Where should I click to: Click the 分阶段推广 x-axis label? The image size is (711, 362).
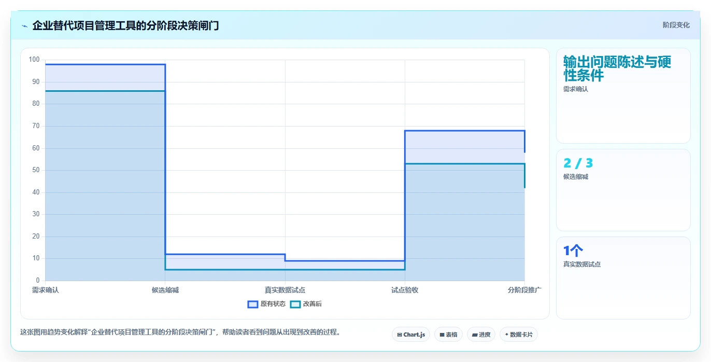(x=524, y=290)
